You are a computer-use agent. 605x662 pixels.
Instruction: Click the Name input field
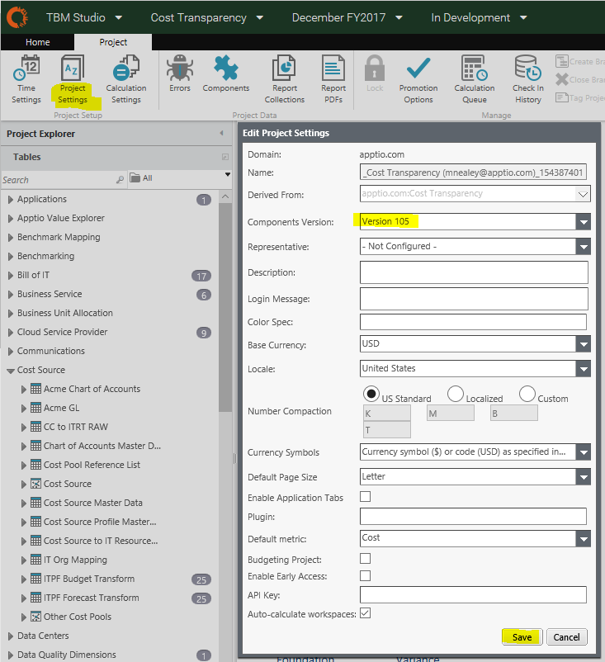tap(473, 173)
